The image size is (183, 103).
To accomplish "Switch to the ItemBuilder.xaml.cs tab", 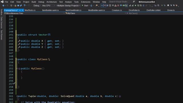I will click(50, 10).
